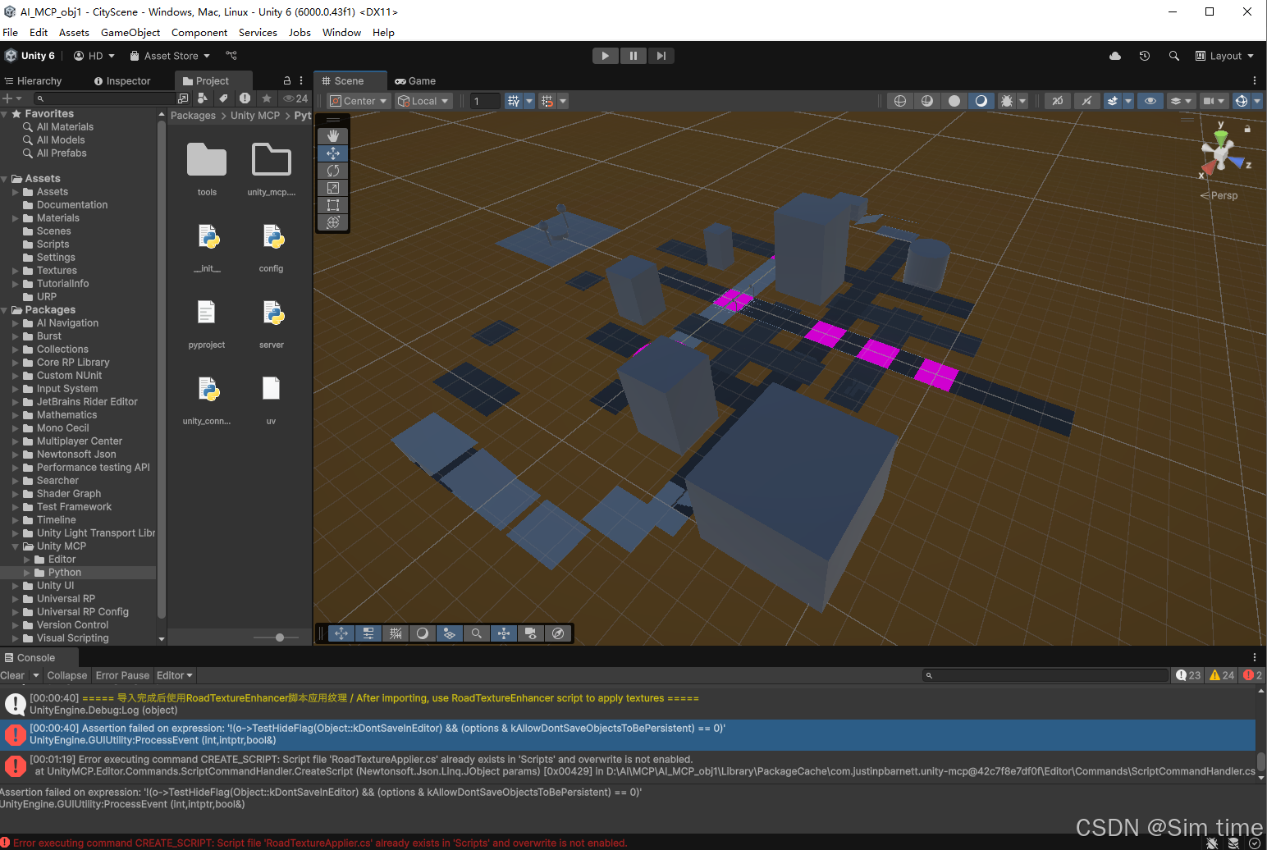Toggle grid snapping icon in scene toolbar

coord(514,101)
